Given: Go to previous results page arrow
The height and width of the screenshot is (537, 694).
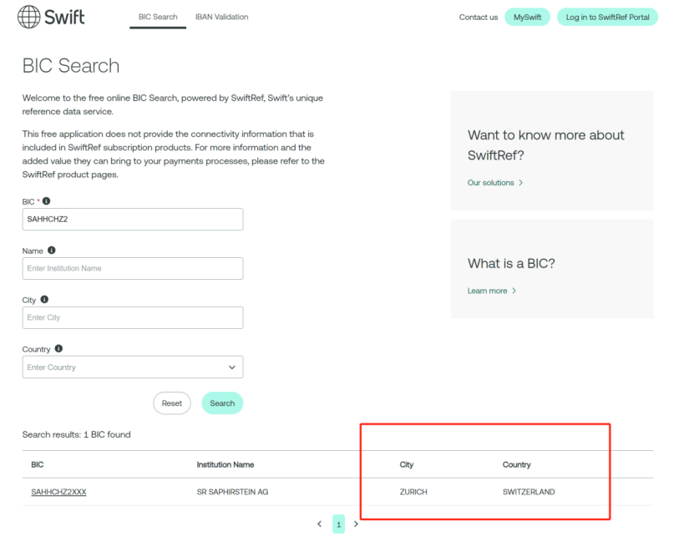Looking at the screenshot, I should (320, 524).
